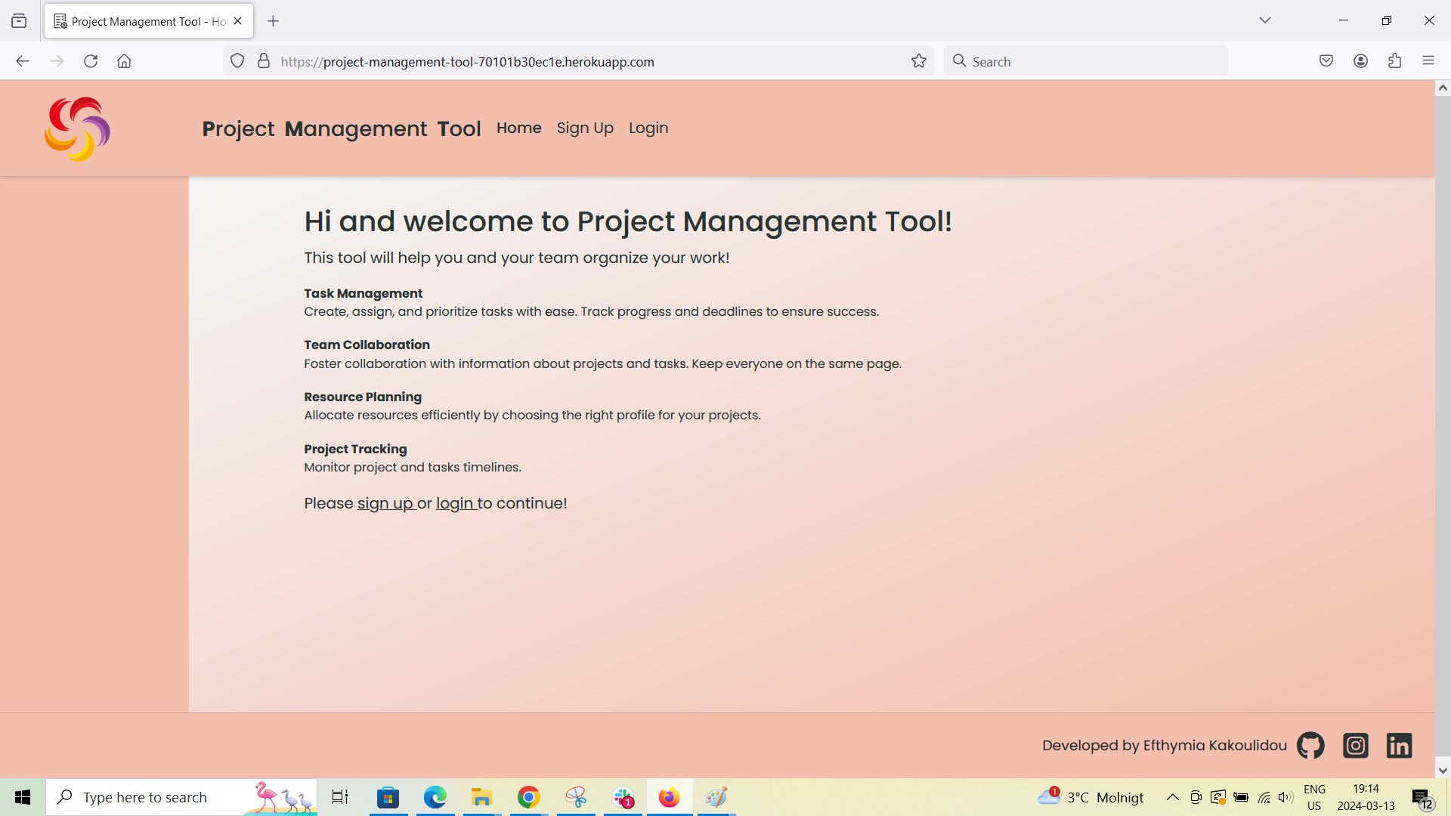
Task: Open the GitHub icon in the footer
Action: point(1310,745)
